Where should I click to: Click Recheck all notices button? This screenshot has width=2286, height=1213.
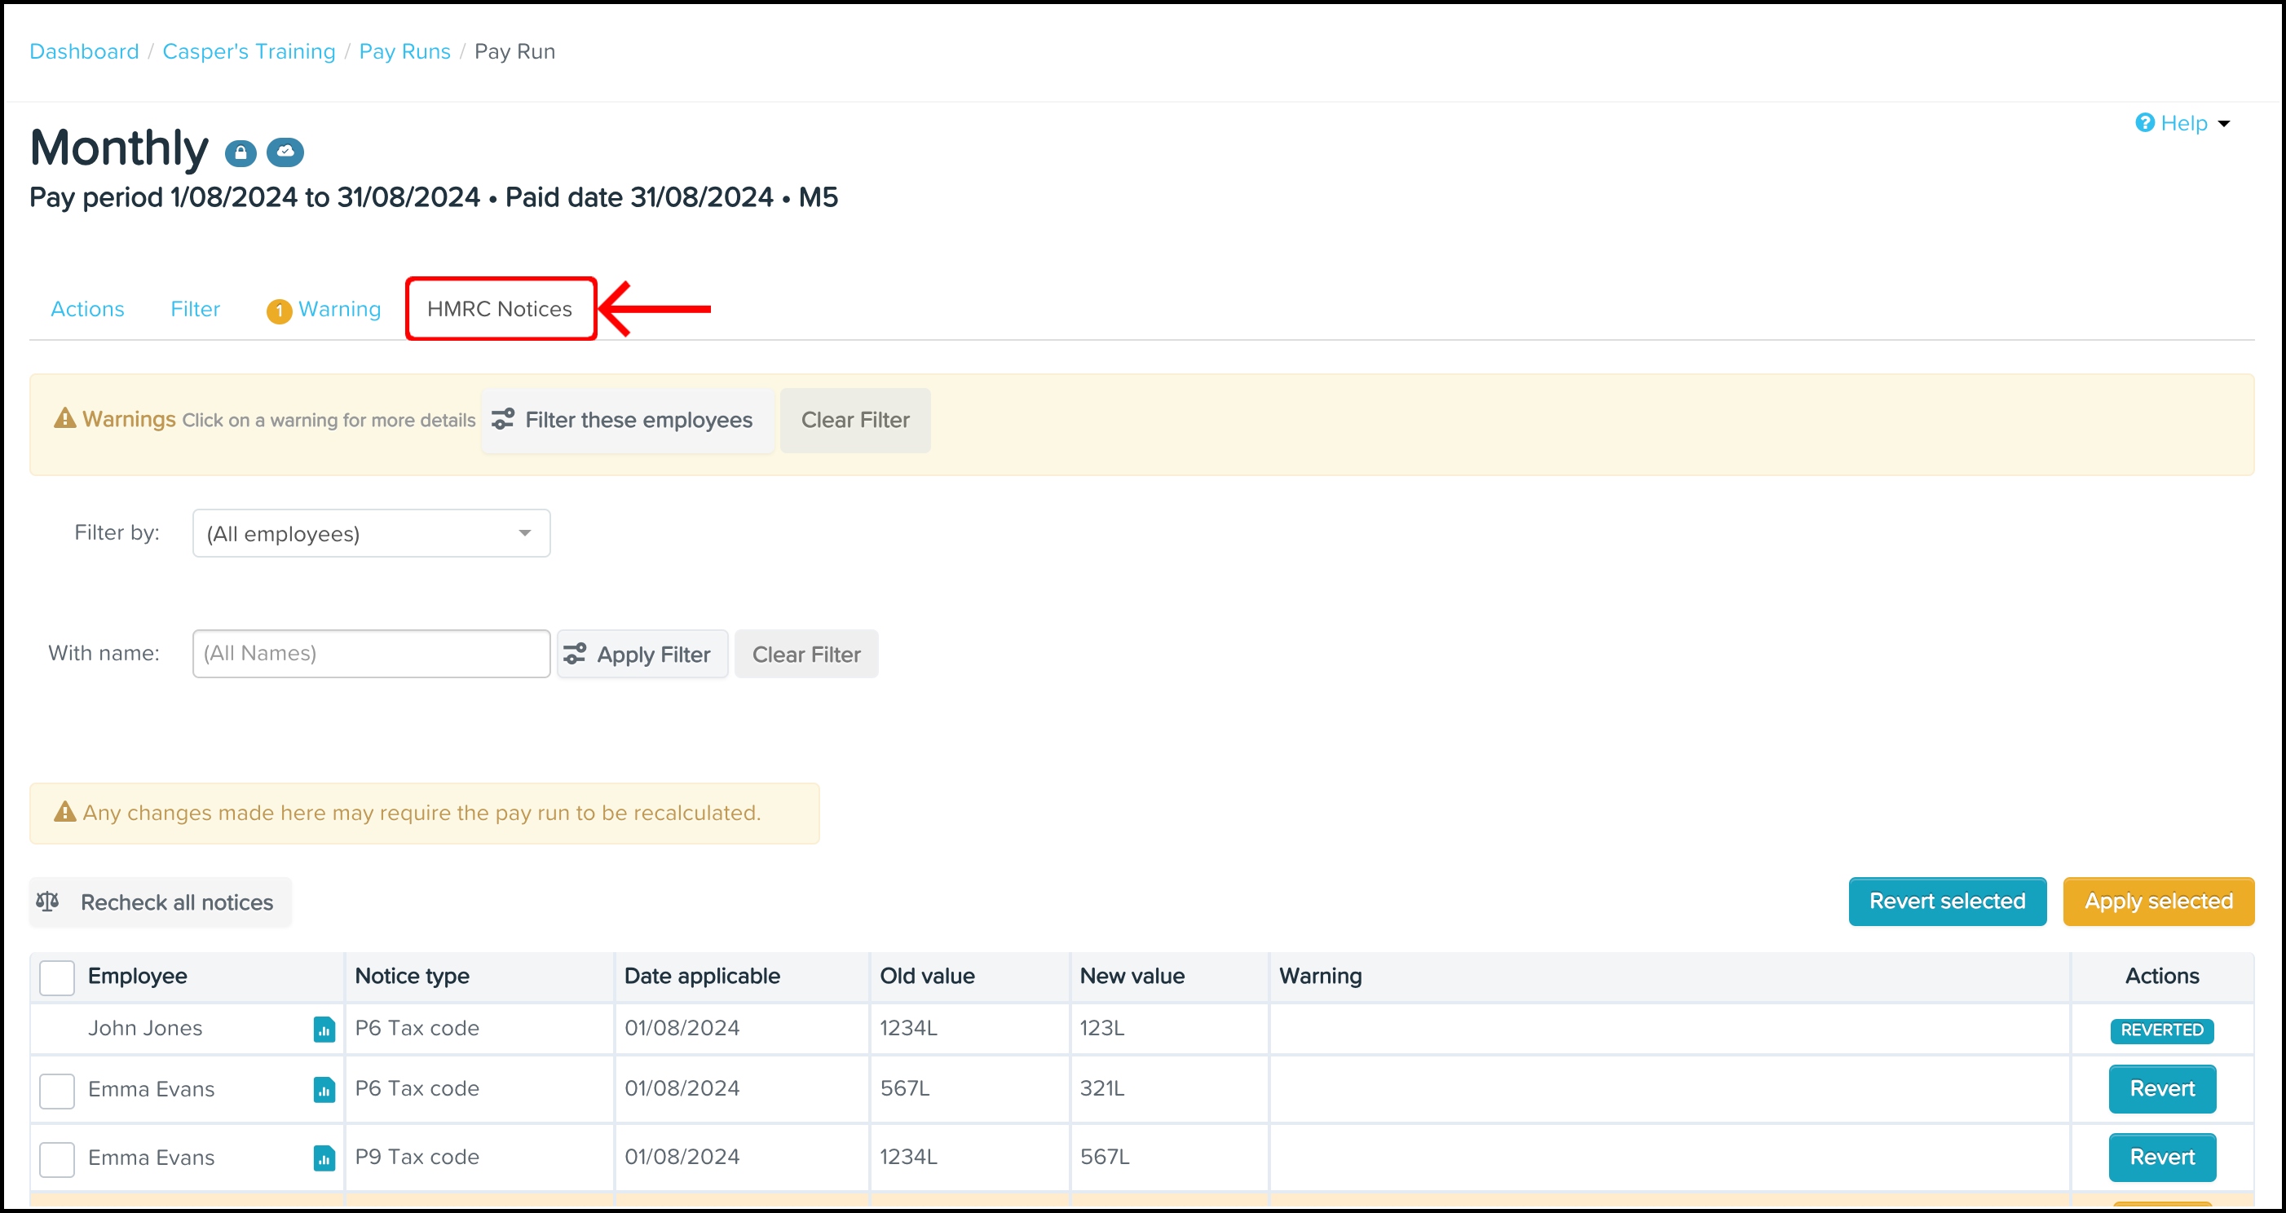[161, 902]
